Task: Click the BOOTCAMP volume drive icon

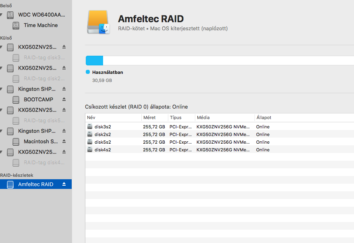Action: (x=16, y=100)
